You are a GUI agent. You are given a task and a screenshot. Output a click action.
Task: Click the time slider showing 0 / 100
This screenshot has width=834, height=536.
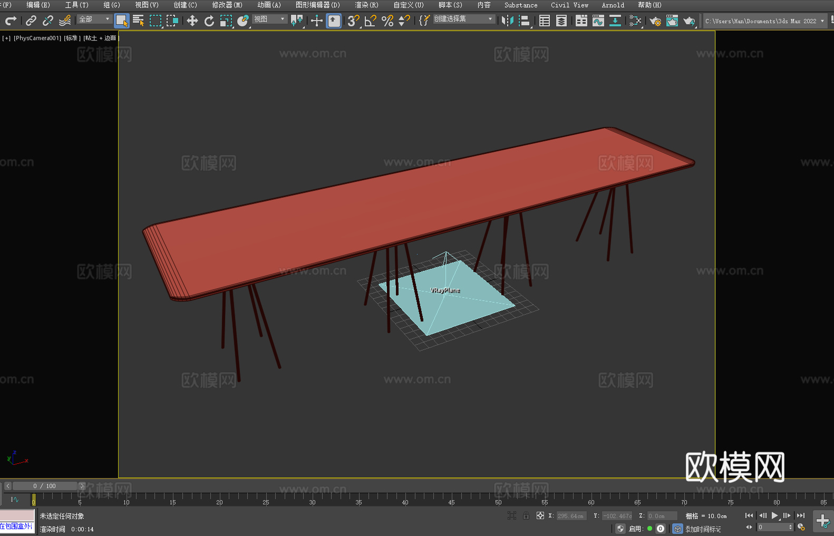(x=45, y=486)
